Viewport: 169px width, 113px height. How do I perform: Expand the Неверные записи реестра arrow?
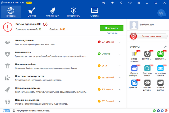[x=120, y=78]
